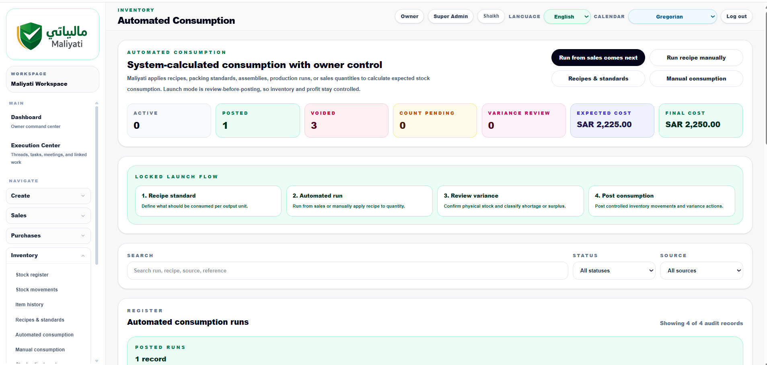The width and height of the screenshot is (767, 365).
Task: Click the Manual consumption top button
Action: pyautogui.click(x=696, y=78)
